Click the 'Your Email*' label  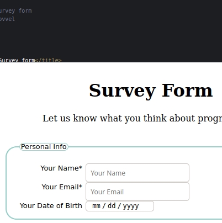pos(62,187)
